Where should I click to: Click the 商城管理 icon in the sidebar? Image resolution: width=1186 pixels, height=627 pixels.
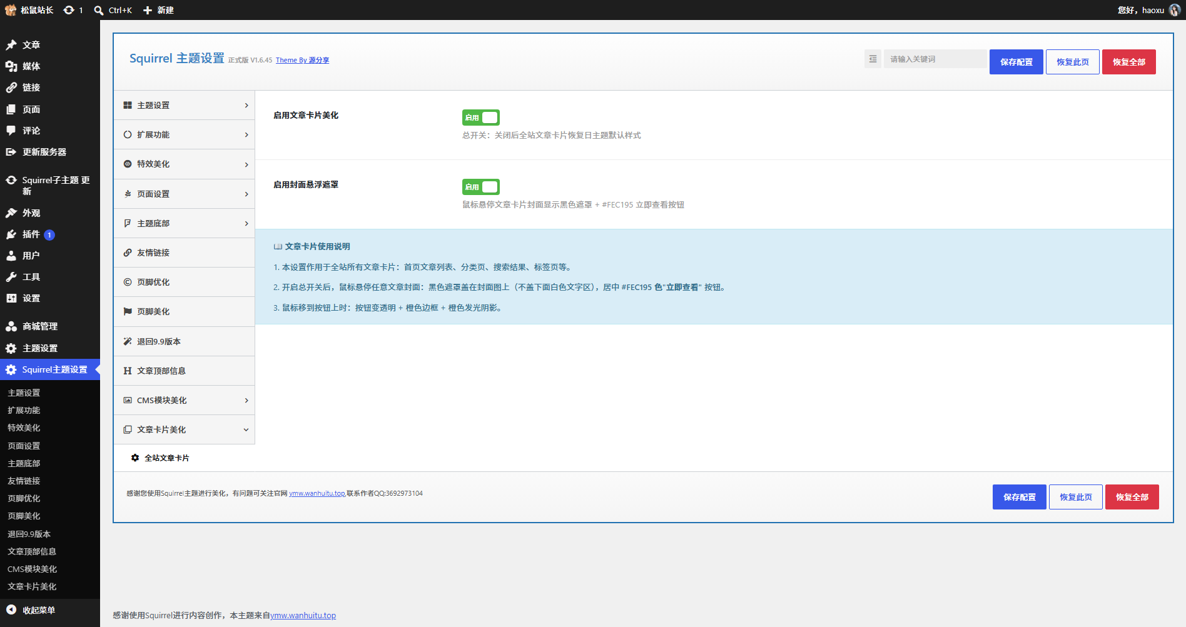[11, 326]
